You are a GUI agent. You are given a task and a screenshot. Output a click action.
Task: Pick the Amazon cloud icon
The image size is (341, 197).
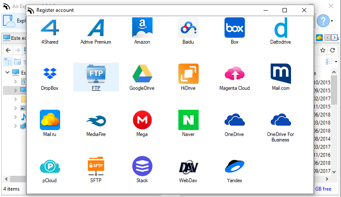(142, 28)
